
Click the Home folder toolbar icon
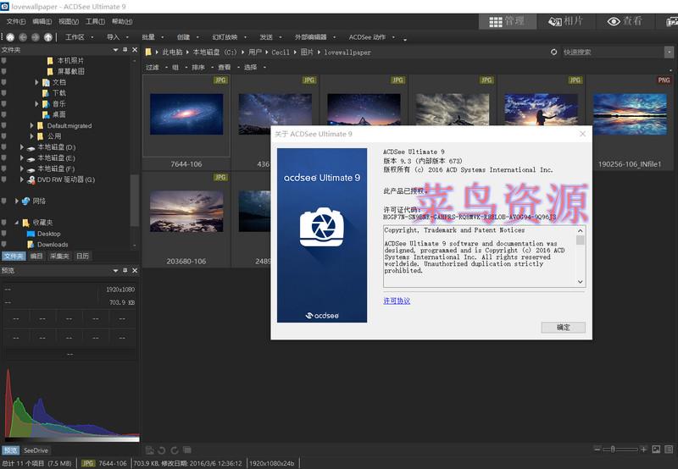tap(10, 37)
